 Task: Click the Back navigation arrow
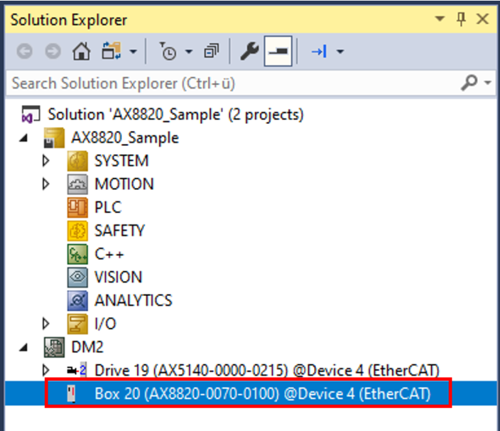click(x=25, y=52)
